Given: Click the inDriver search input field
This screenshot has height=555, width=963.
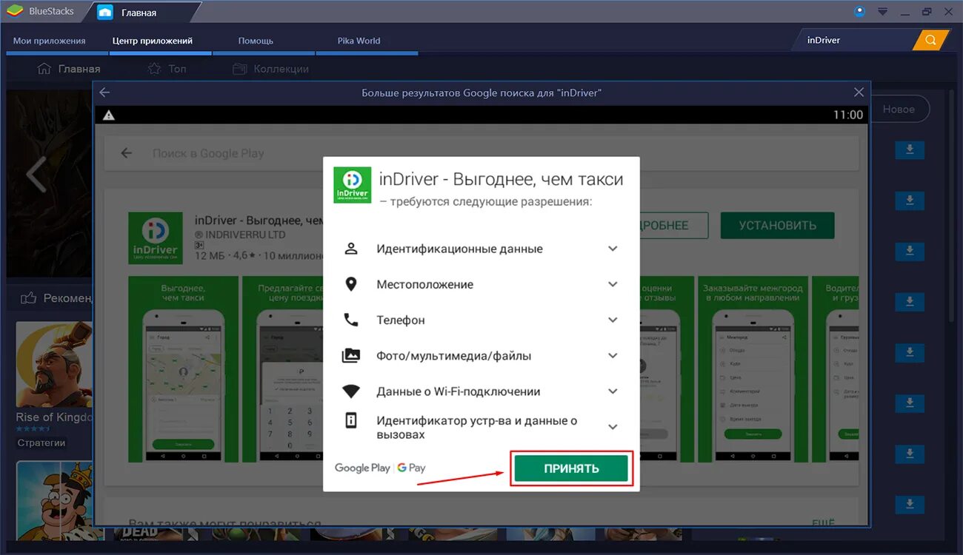Looking at the screenshot, I should point(856,40).
